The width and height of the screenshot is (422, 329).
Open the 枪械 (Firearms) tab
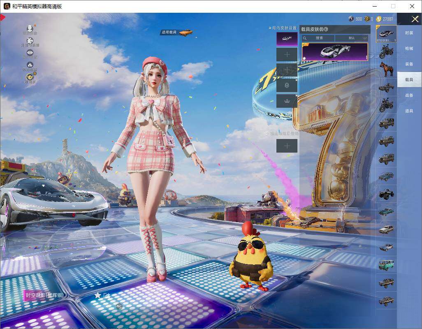(409, 49)
